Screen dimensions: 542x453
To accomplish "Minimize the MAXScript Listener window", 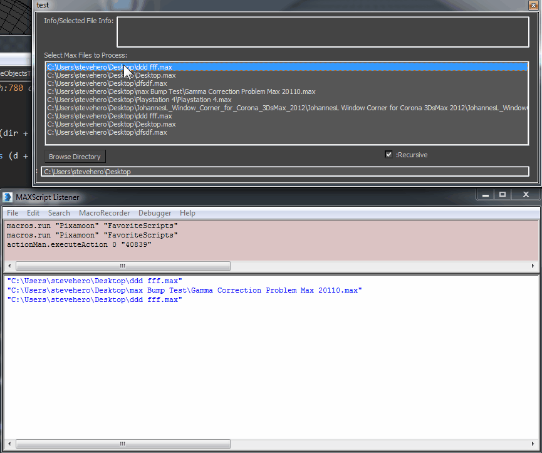I will click(486, 195).
